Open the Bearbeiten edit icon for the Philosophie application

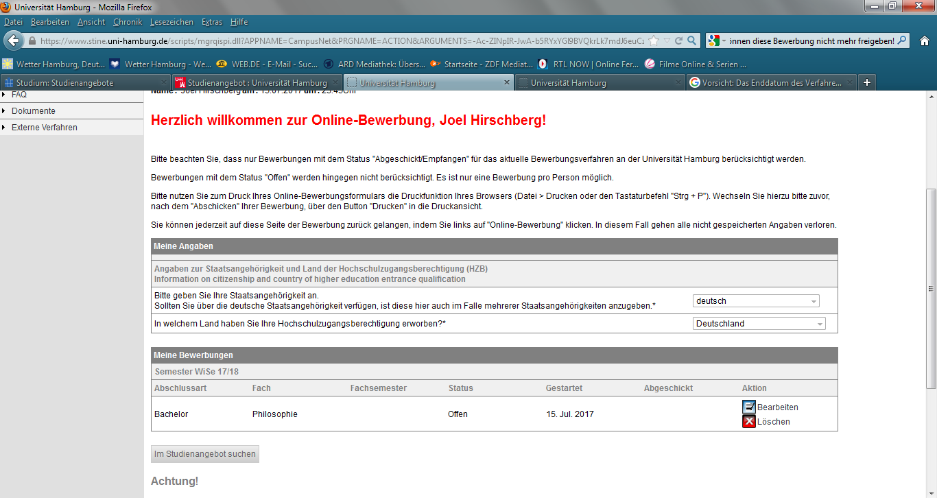tap(749, 406)
